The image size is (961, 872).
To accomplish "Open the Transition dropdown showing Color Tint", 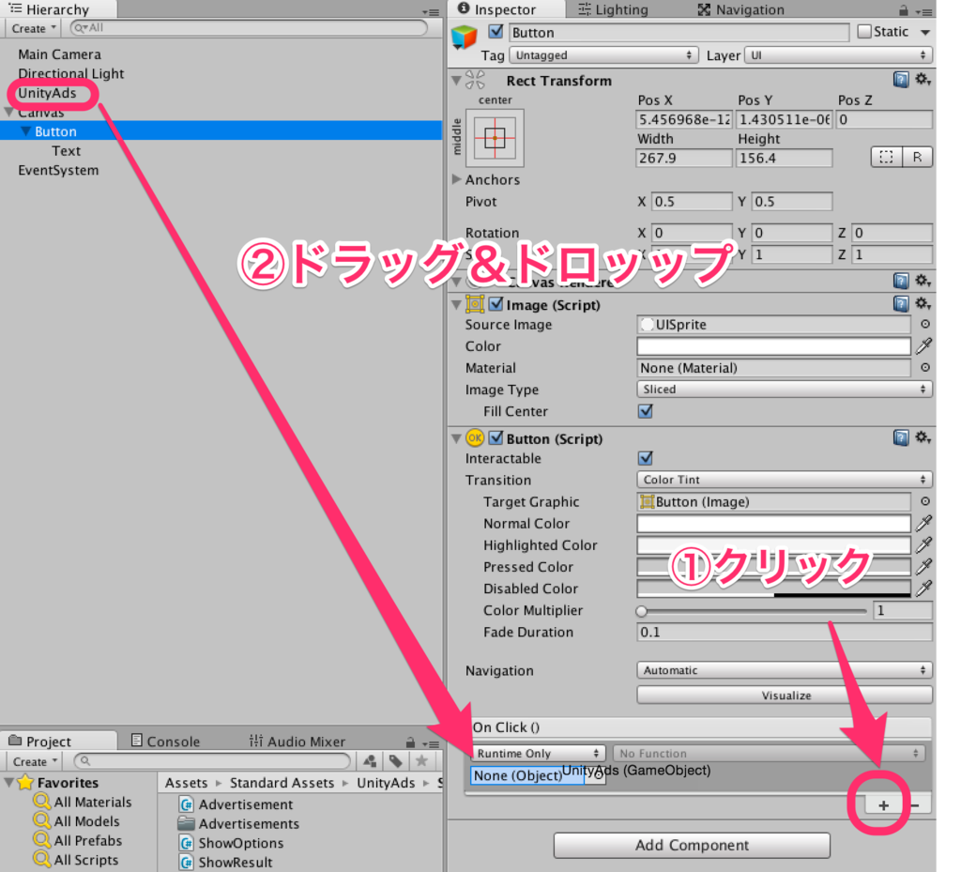I will click(784, 480).
